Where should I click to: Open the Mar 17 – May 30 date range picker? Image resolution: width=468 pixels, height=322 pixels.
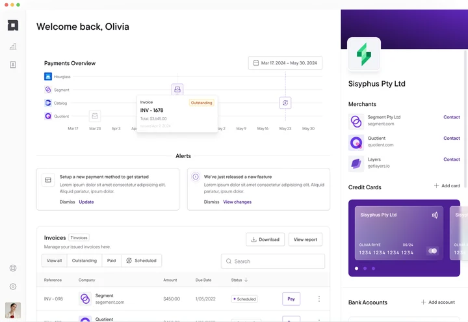point(285,63)
